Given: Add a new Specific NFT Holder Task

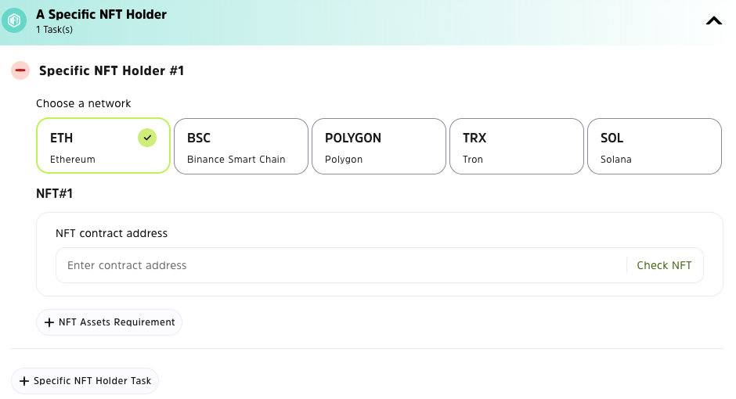Looking at the screenshot, I should pyautogui.click(x=85, y=381).
